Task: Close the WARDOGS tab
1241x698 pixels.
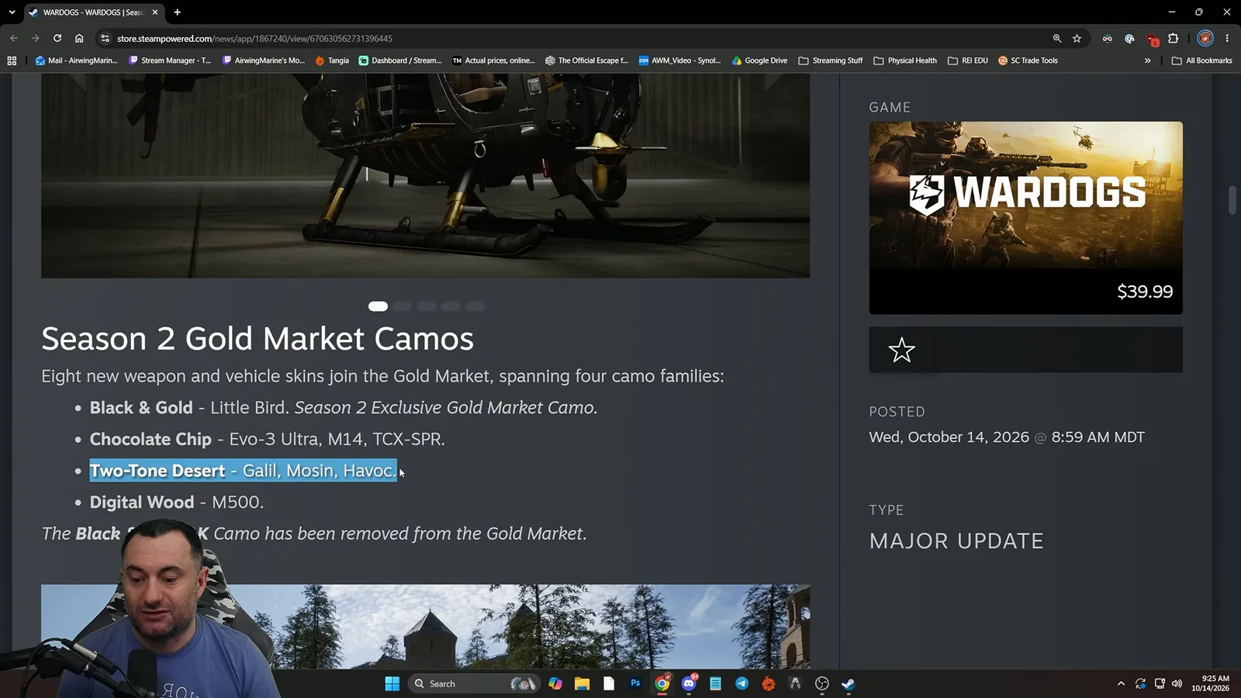Action: click(155, 12)
